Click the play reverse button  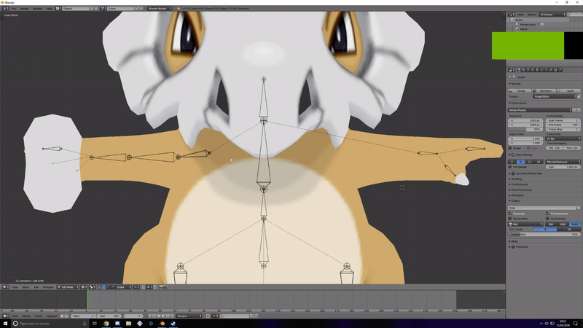[158, 316]
